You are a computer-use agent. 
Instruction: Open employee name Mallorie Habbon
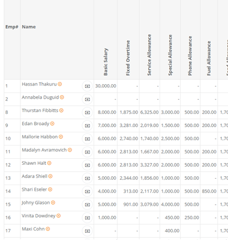click(40, 137)
